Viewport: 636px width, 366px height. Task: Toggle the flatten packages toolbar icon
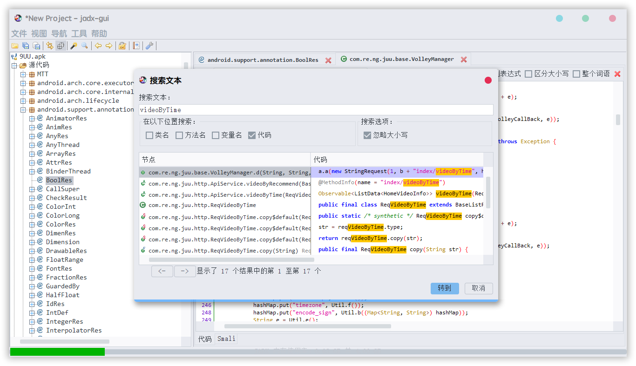click(x=61, y=46)
